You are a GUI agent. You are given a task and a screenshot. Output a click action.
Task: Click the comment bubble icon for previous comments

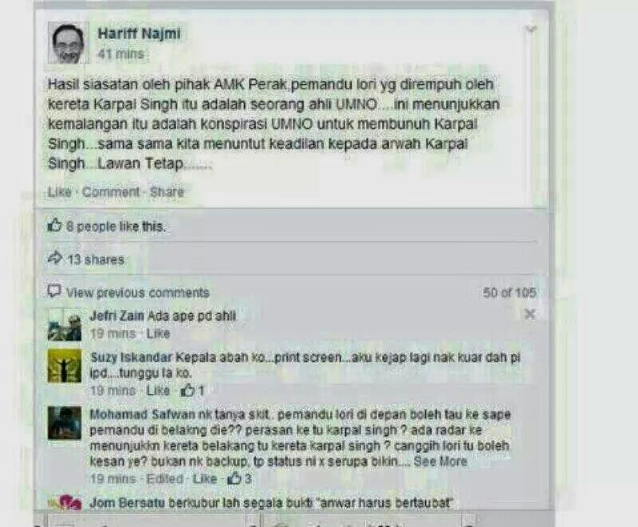click(x=54, y=291)
